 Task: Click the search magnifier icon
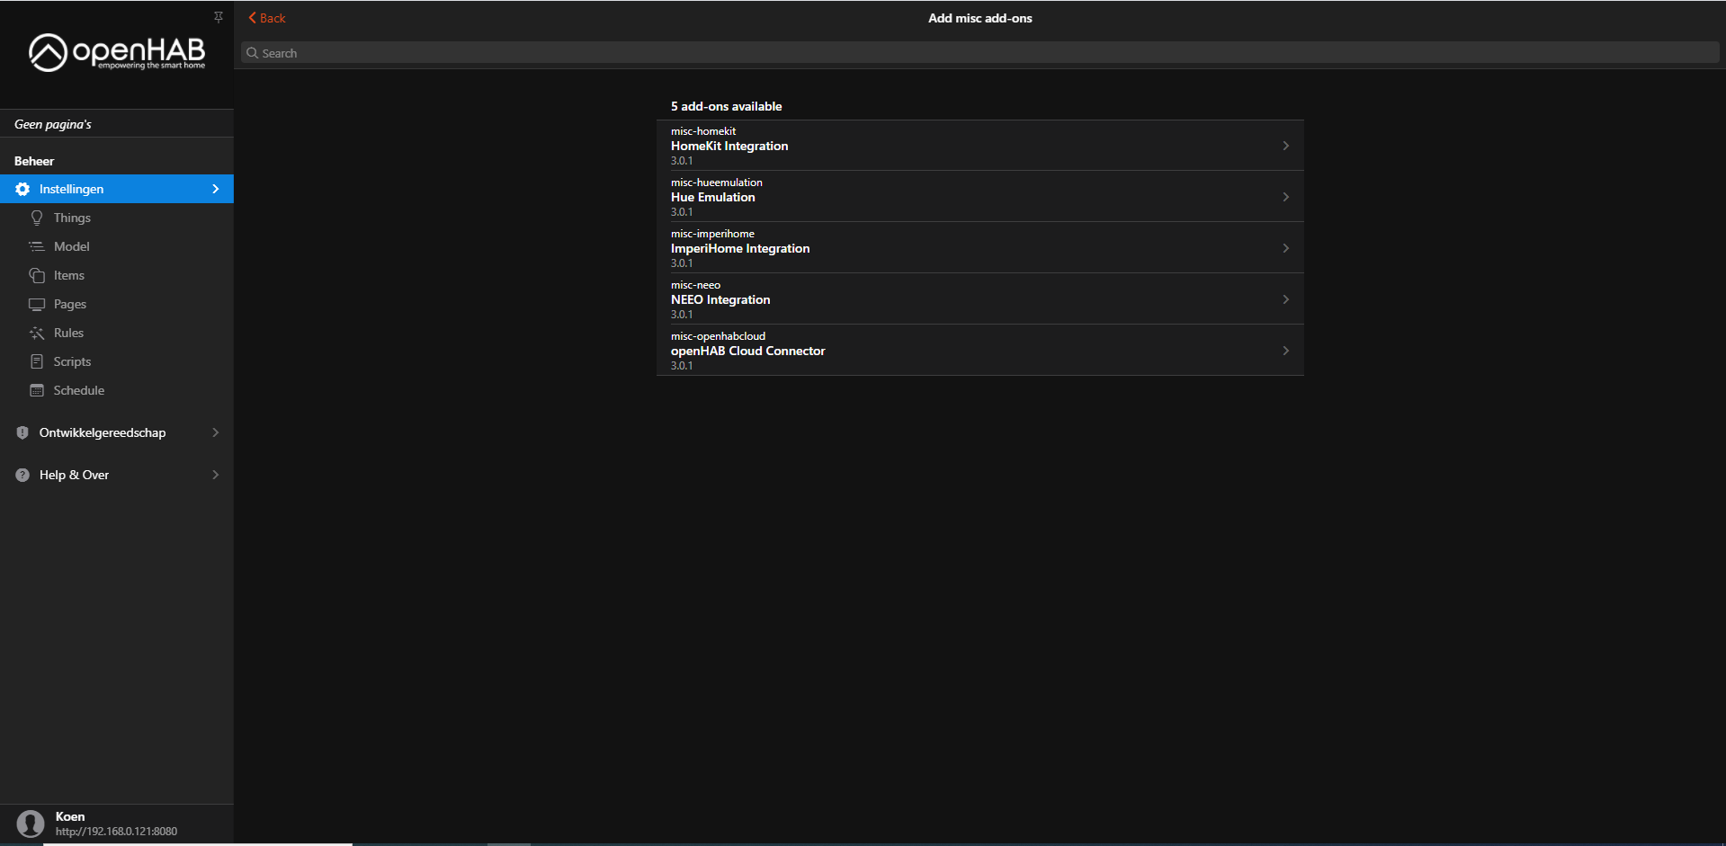(x=253, y=53)
